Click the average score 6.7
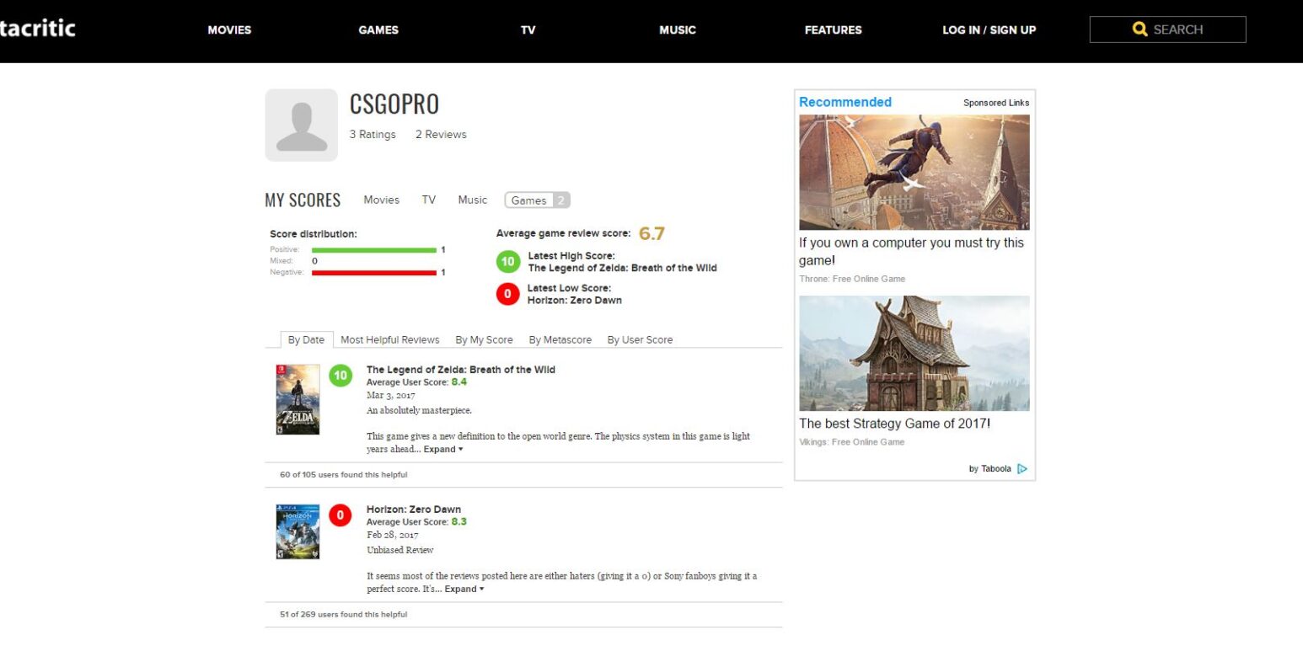This screenshot has width=1303, height=651. (x=652, y=234)
